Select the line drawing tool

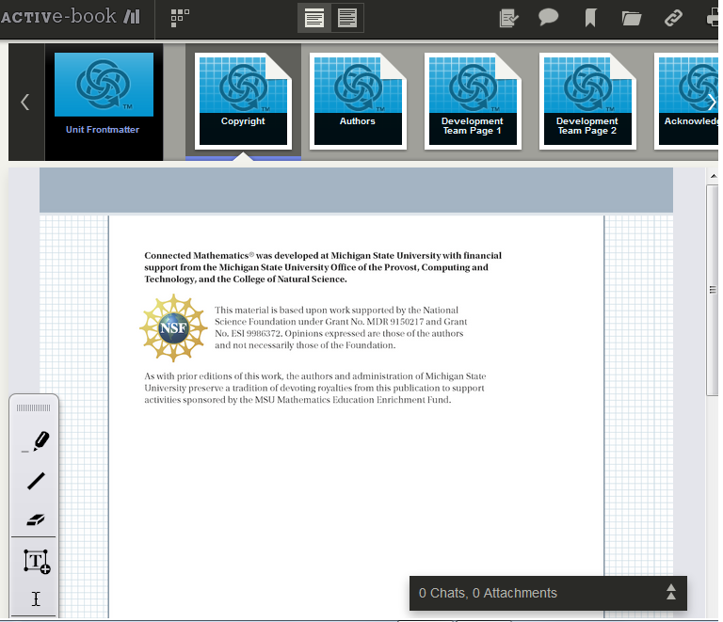point(36,481)
